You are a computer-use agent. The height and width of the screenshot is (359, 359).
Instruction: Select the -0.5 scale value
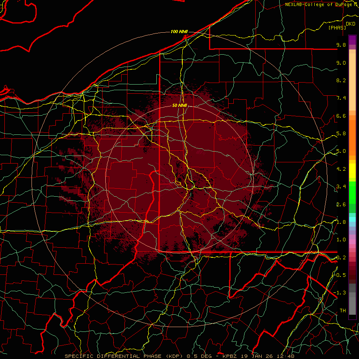tap(340, 275)
